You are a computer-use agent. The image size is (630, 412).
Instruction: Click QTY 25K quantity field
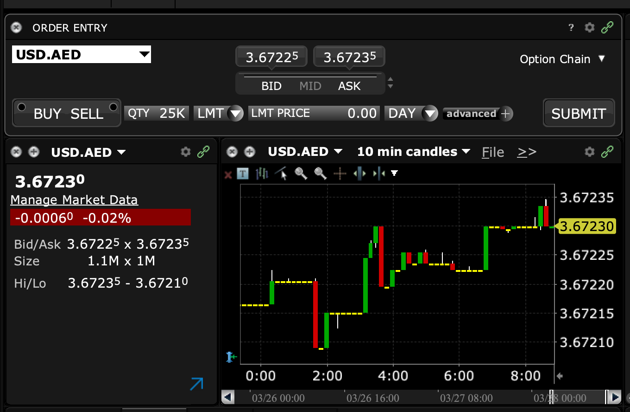(x=157, y=113)
